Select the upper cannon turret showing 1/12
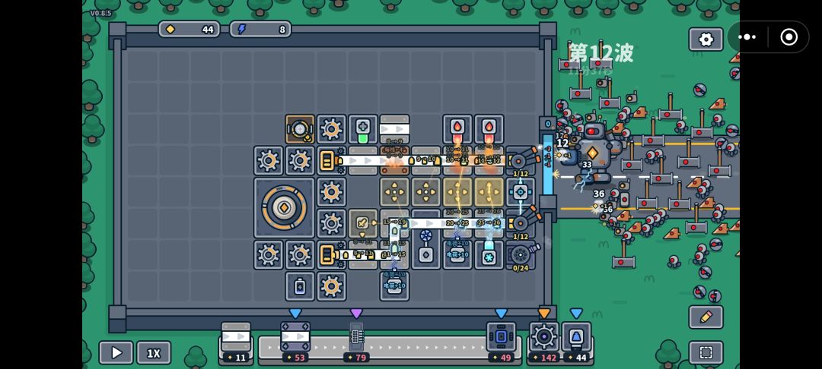The image size is (822, 369). [x=521, y=160]
